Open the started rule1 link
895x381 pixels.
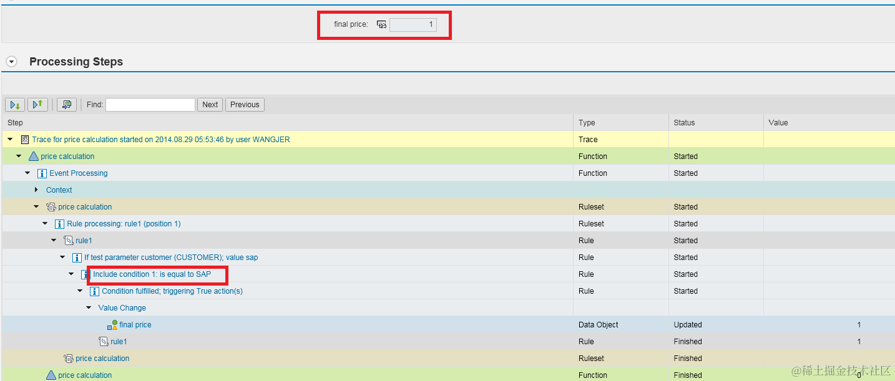[x=84, y=241]
